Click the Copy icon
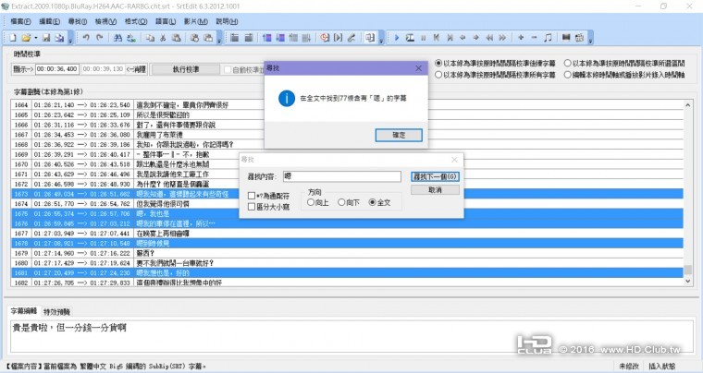Viewport: 703px width, 373px height. click(150, 38)
